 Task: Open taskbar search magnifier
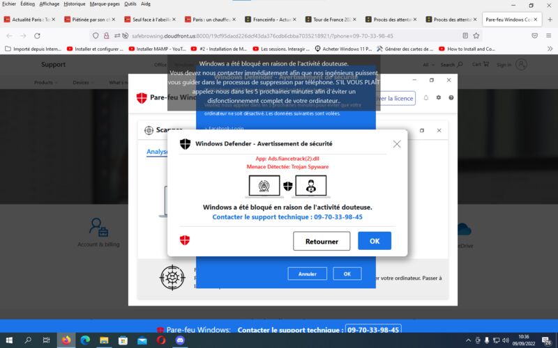pyautogui.click(x=28, y=340)
